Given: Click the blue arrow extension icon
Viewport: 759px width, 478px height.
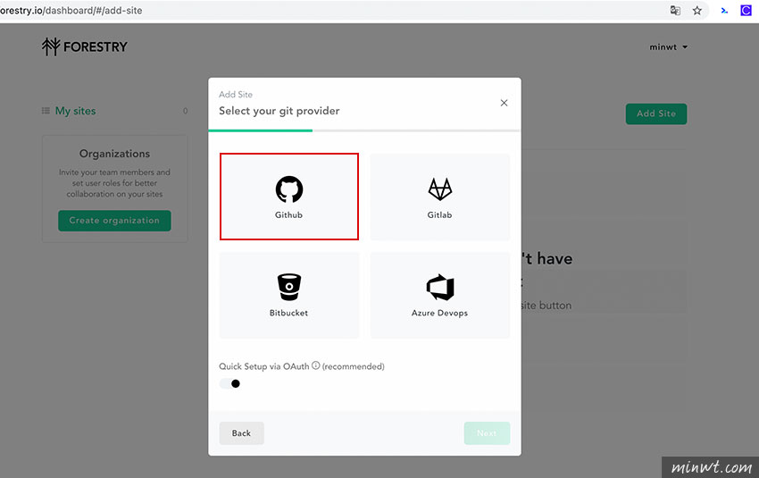Looking at the screenshot, I should pyautogui.click(x=724, y=10).
